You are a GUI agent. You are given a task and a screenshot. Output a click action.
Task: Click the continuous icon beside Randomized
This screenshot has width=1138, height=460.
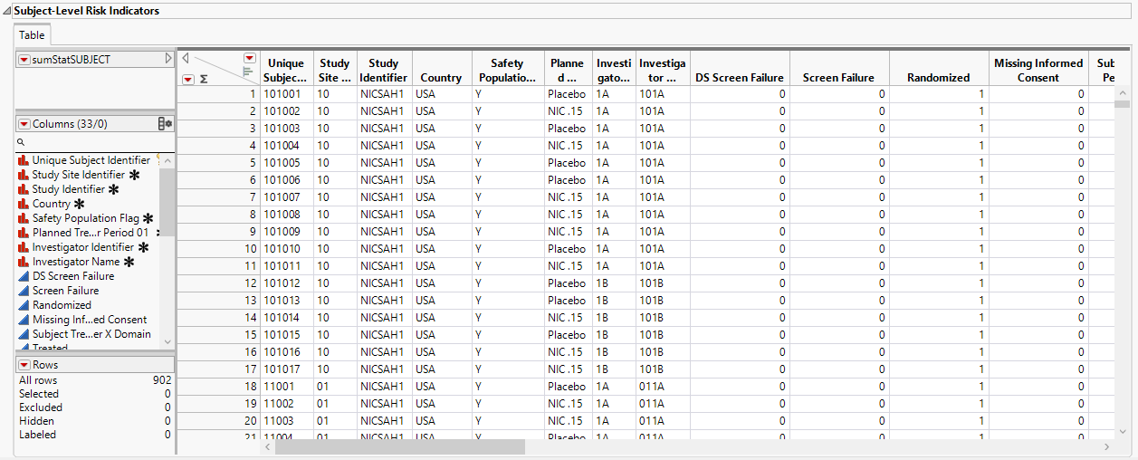[x=24, y=305]
